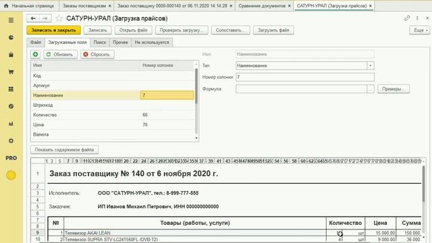Close the Сравнение документов tab
Image resolution: width=432 pixels, height=243 pixels.
pos(290,6)
